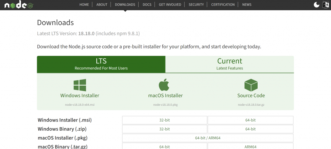
Task: Click node-v18.18.0.pkg filename
Action: pos(165,105)
